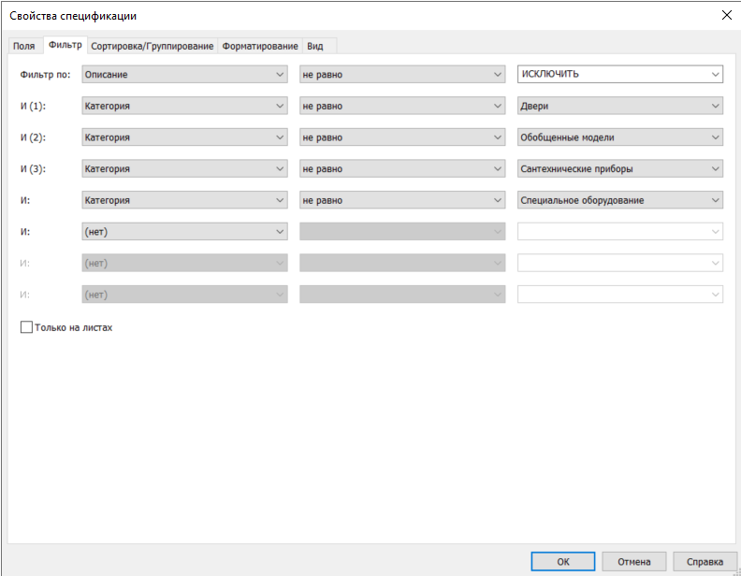741x576 pixels.
Task: Close the Свойства спецификации dialog
Action: click(726, 14)
